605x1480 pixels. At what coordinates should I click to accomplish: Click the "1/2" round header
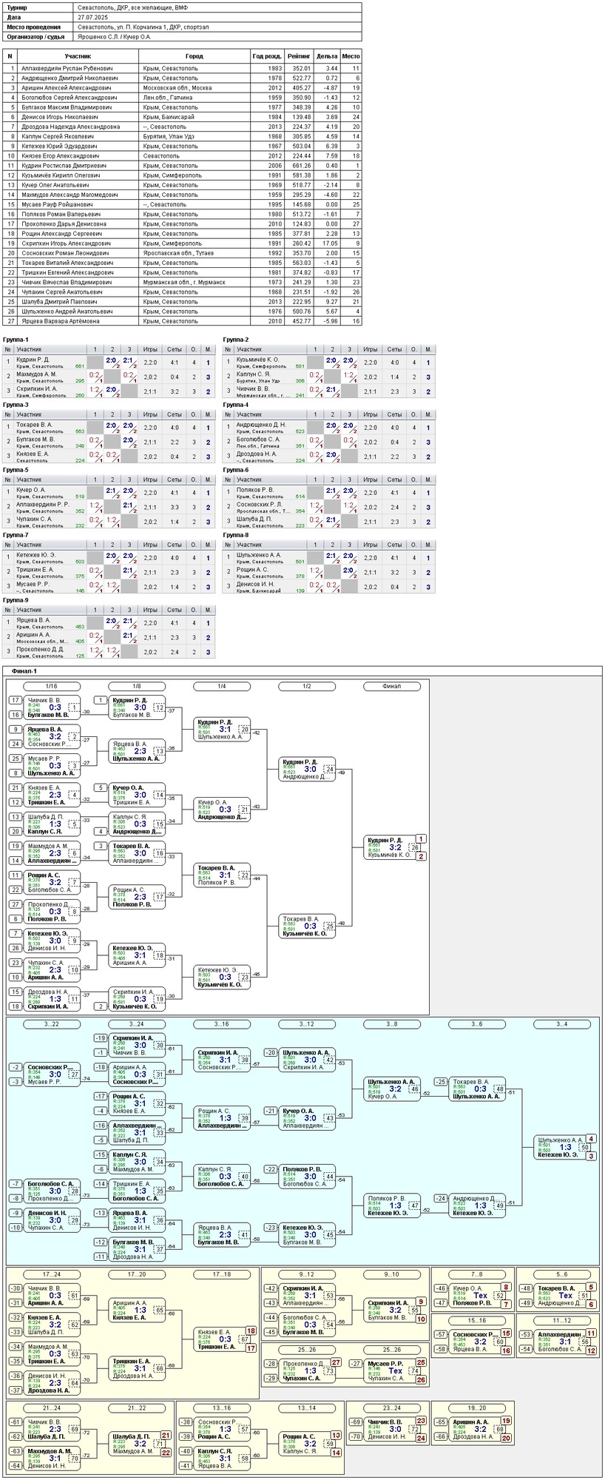[307, 687]
